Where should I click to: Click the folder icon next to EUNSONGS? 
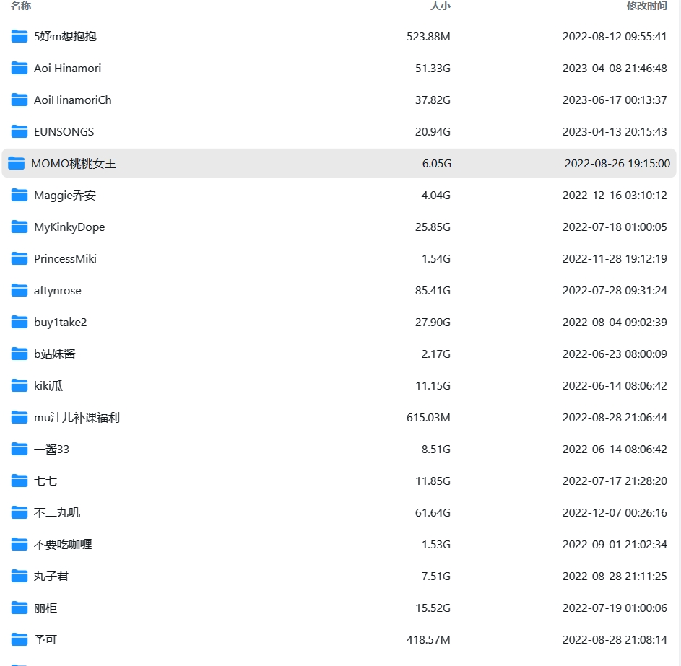pos(19,132)
